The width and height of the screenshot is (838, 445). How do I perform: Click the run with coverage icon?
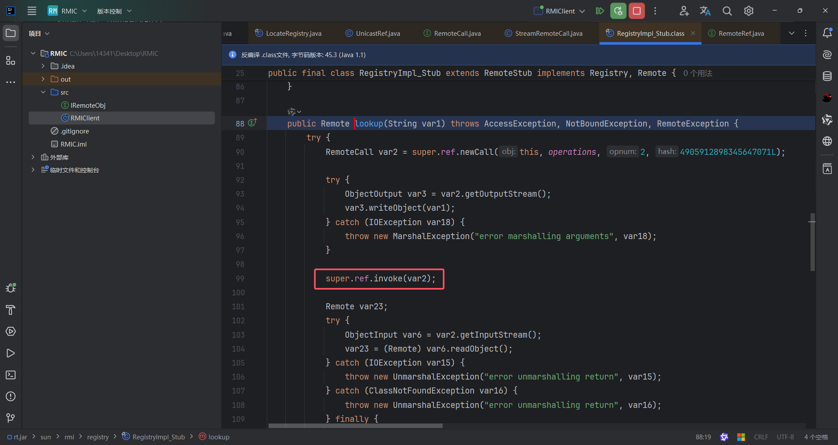(600, 11)
